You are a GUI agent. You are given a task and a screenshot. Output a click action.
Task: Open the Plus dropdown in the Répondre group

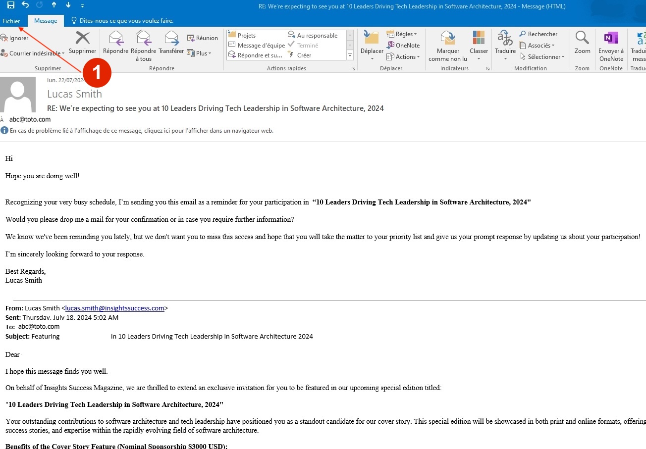click(x=199, y=53)
